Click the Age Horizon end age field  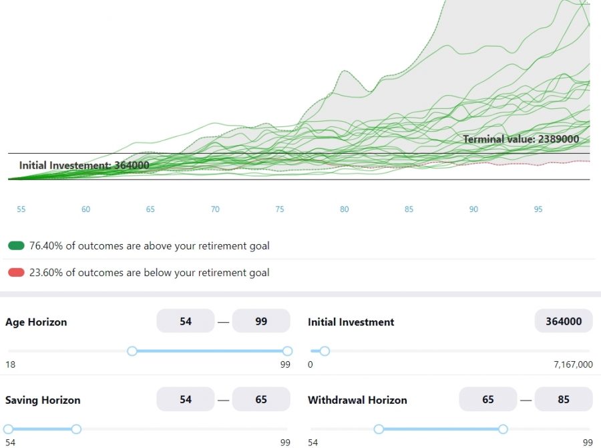(261, 321)
